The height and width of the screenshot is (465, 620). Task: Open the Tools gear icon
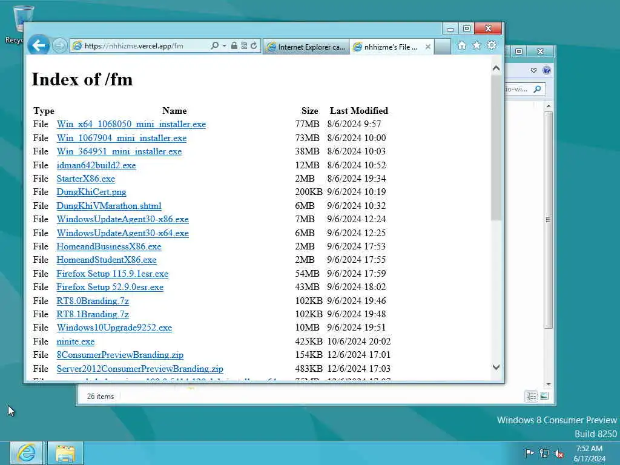click(492, 45)
